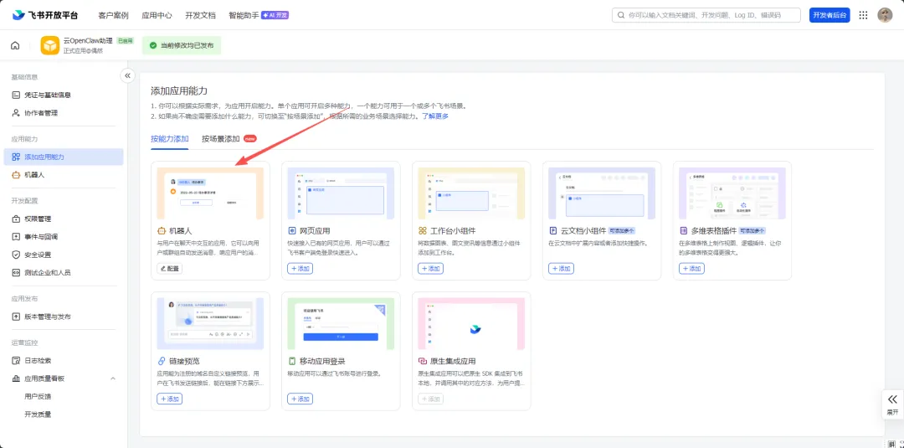Screen dimensions: 904x448
Task: Click the 可添加多个 tag on 云文档小组件
Action: coord(622,230)
